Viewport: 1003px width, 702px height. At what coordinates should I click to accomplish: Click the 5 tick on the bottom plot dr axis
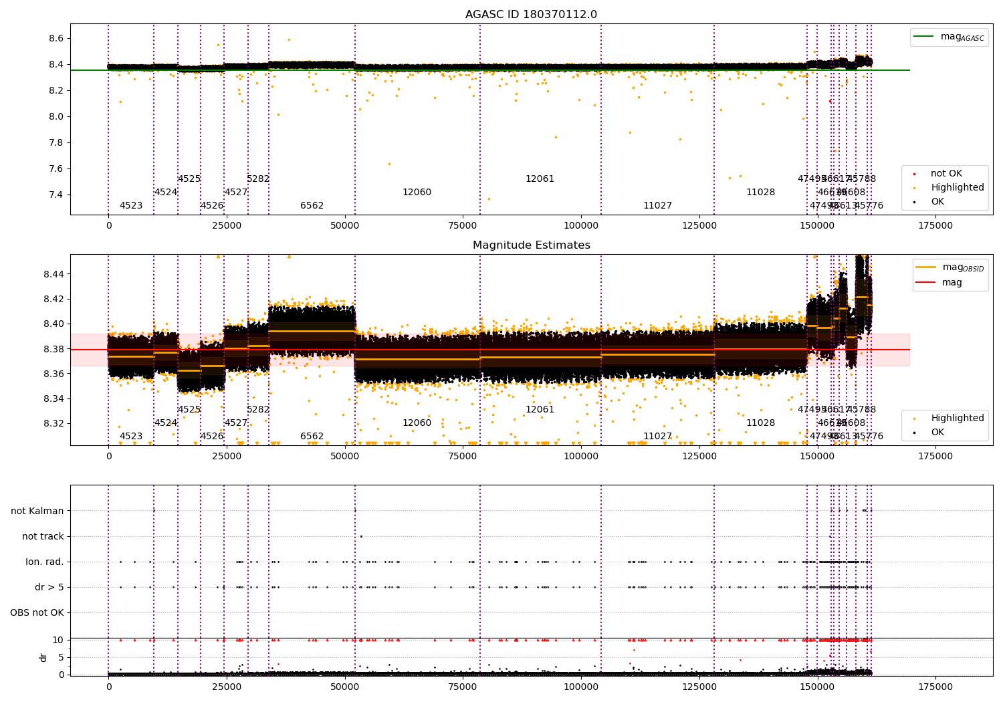tap(61, 658)
